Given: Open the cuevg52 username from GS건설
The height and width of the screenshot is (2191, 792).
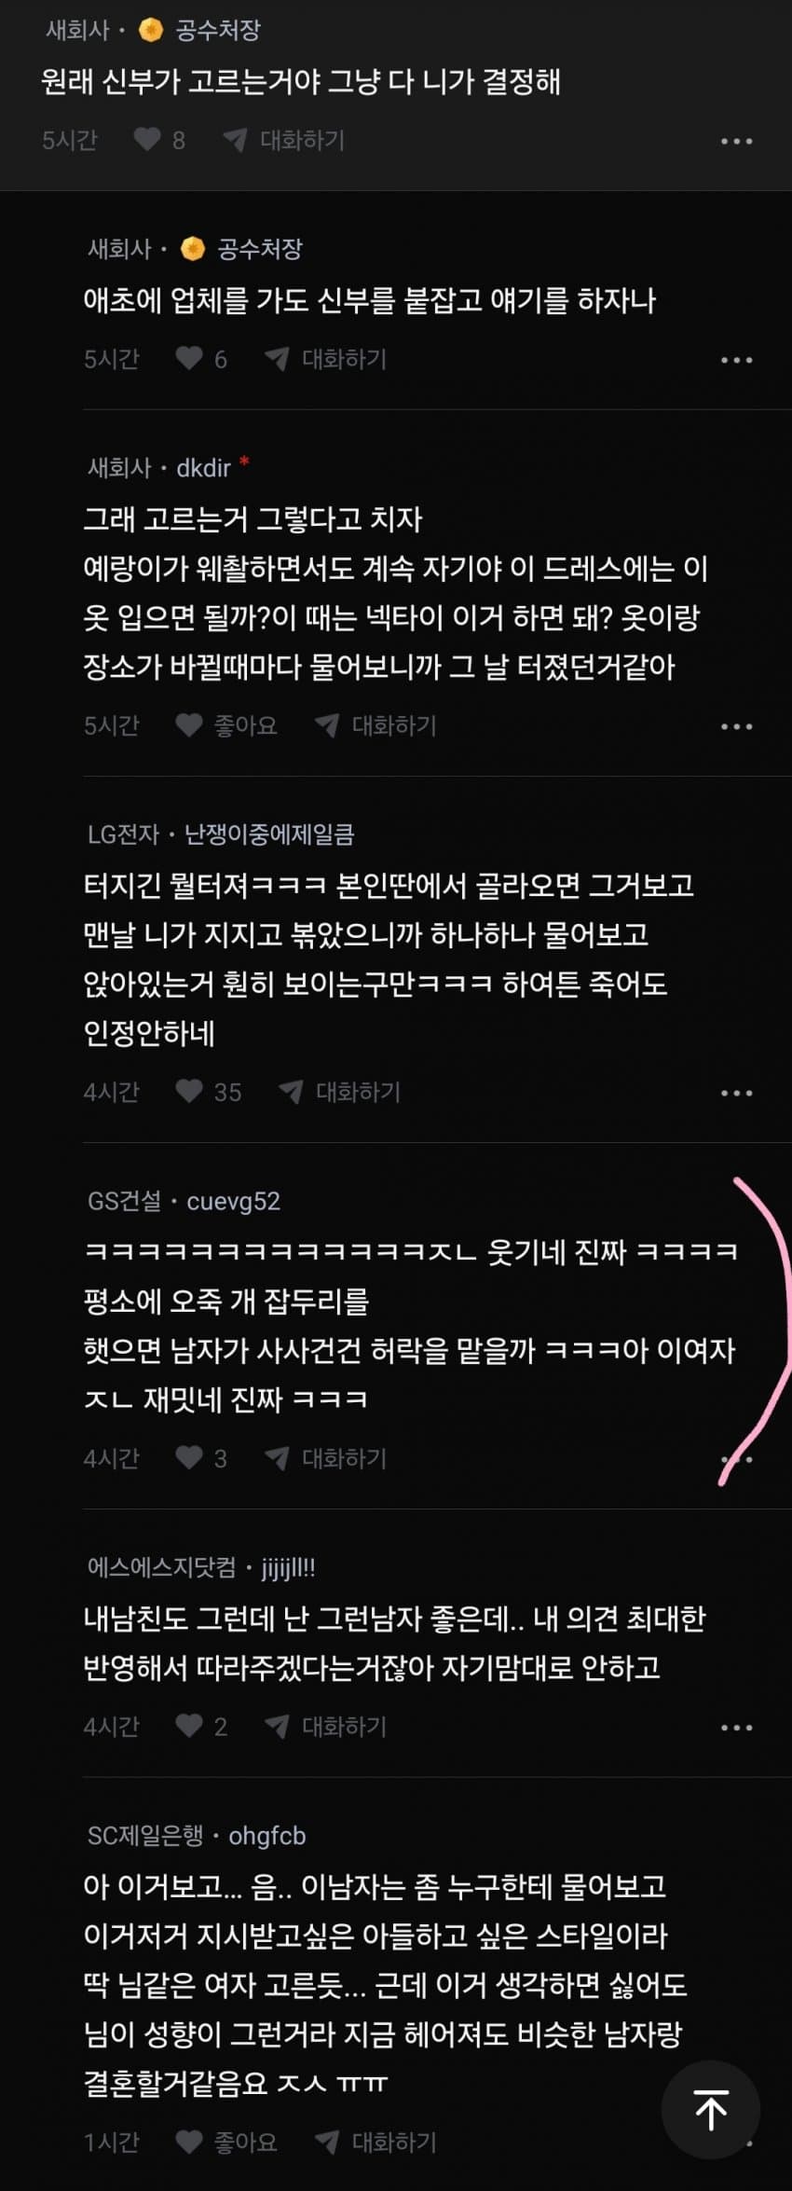Looking at the screenshot, I should click(x=233, y=1200).
